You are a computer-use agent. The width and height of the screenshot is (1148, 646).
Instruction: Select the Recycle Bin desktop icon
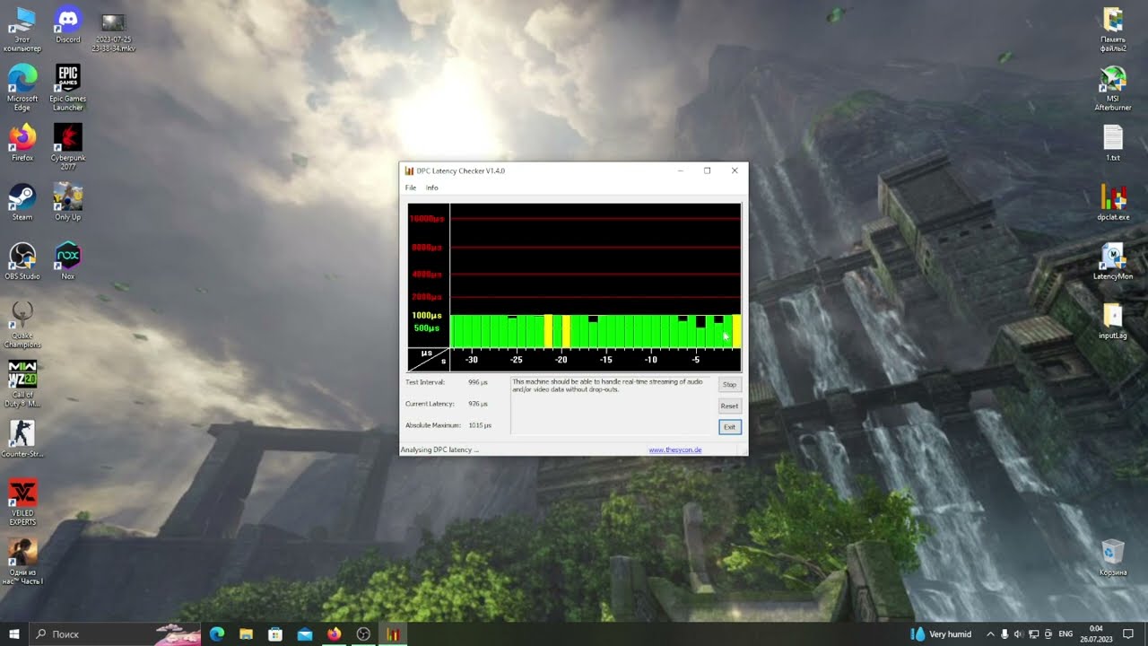(1113, 557)
